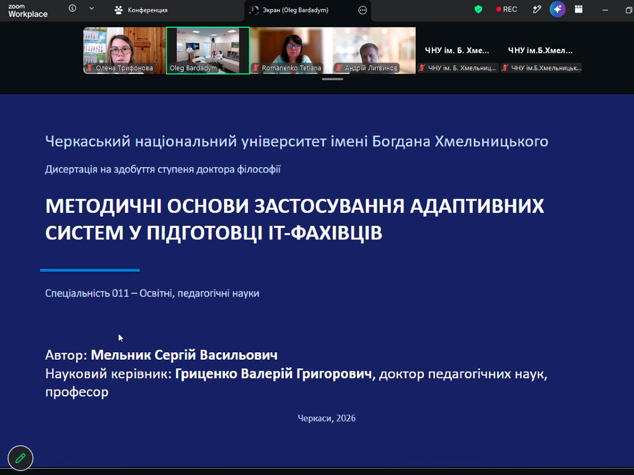Click the slide title МЕТОДИЧНІ ОСНОВИ ЗАСТОСУВАННЯ

pos(294,219)
